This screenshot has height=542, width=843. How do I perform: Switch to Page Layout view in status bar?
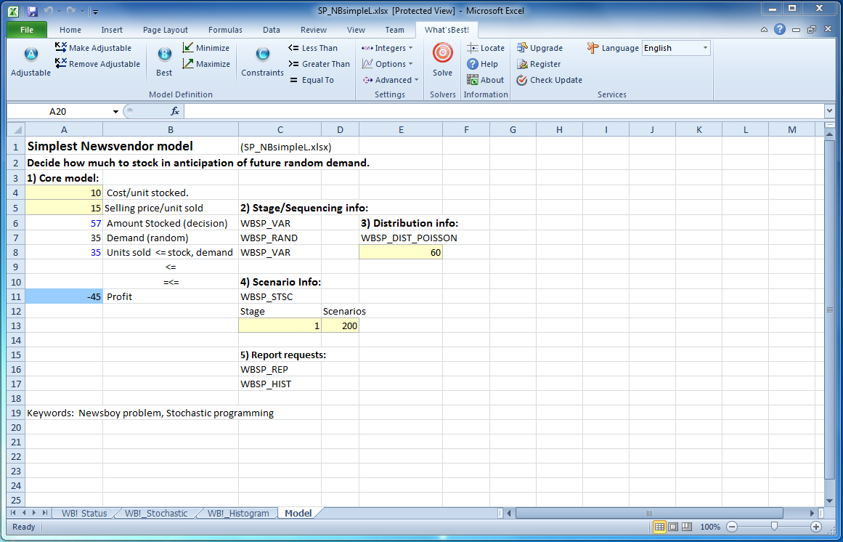672,527
